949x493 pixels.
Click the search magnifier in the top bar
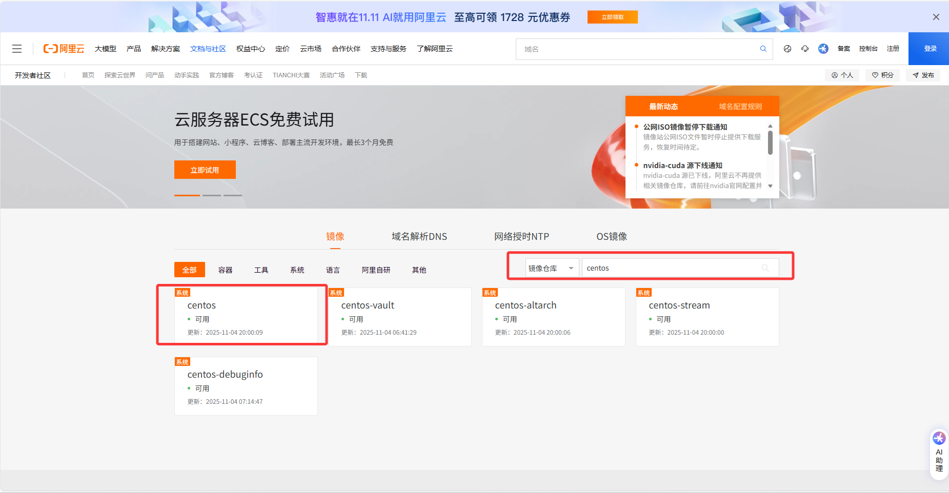point(763,49)
